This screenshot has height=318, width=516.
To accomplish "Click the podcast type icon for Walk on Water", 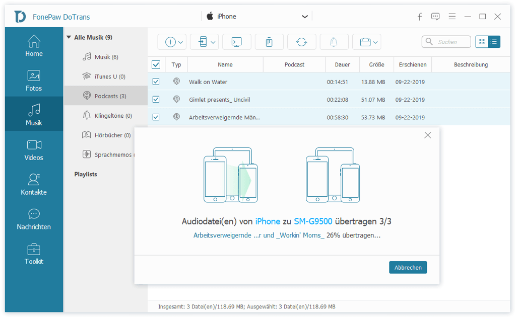I will coord(177,82).
